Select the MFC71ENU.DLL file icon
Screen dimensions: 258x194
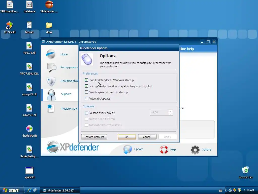tap(29, 67)
